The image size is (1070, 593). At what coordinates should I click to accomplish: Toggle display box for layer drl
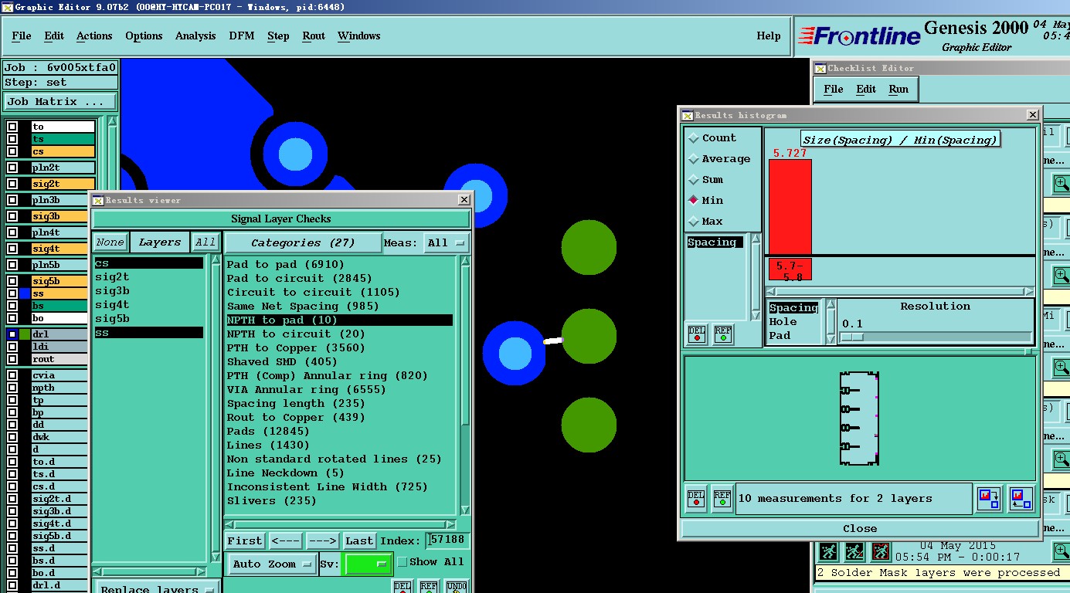(x=12, y=334)
